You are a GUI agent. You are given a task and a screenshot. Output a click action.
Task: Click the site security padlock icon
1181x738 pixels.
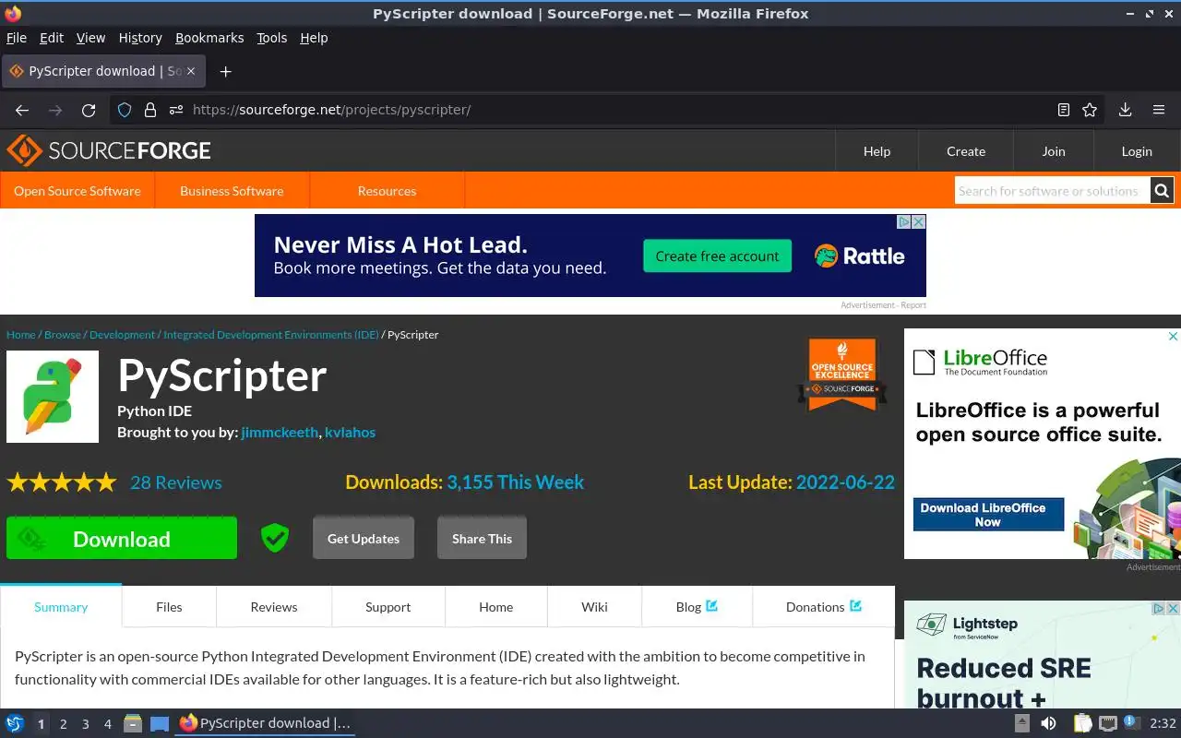[150, 110]
